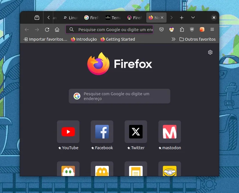
Task: Open the handshake Mercado Livre shortcut tile
Action: tap(170, 169)
